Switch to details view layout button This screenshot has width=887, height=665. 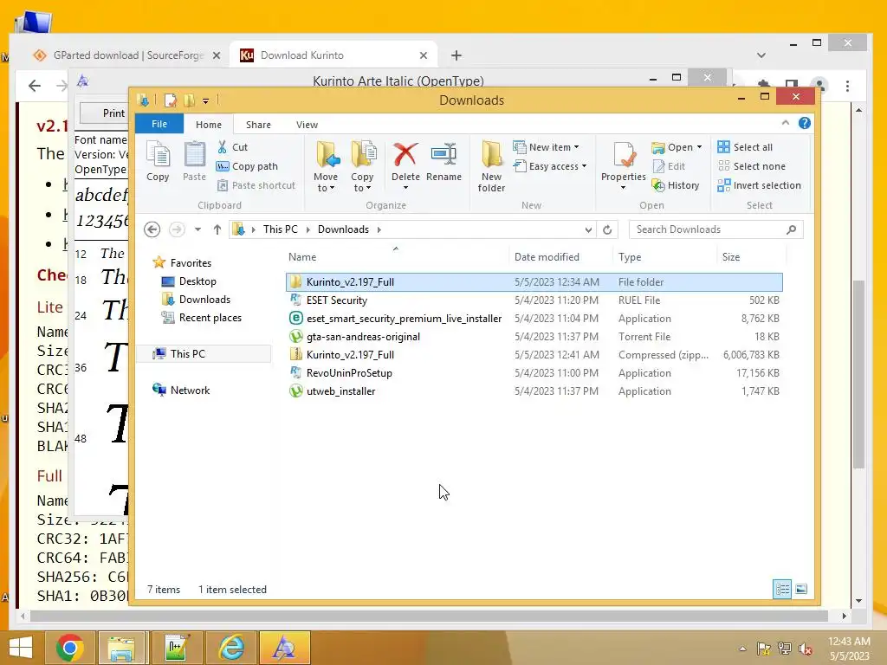click(782, 589)
